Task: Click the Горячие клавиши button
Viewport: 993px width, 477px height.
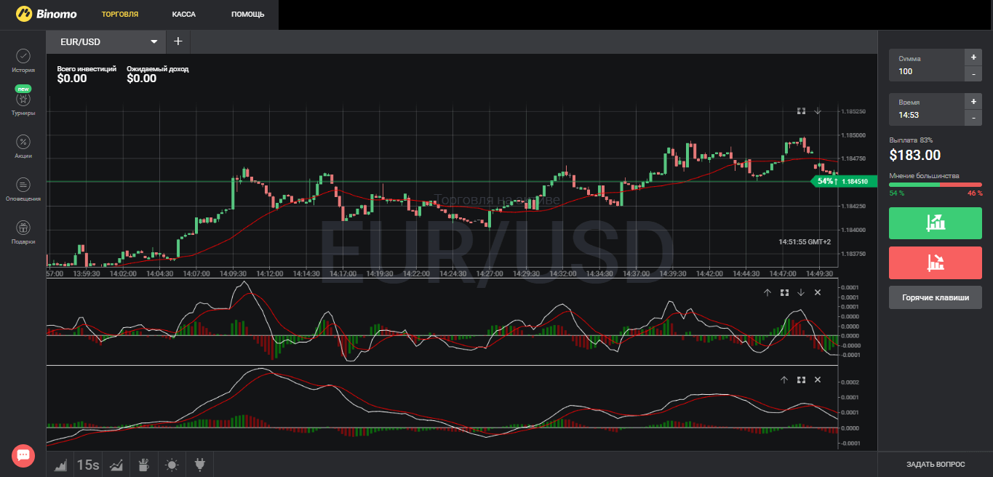Action: (935, 297)
